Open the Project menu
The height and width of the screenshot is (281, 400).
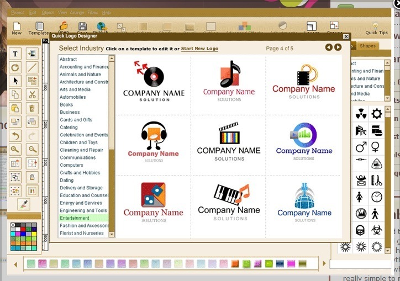(17, 13)
